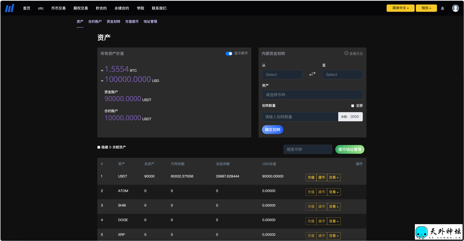The height and width of the screenshot is (241, 464).
Task: Click the USD估值 column header
Action: pos(269,164)
